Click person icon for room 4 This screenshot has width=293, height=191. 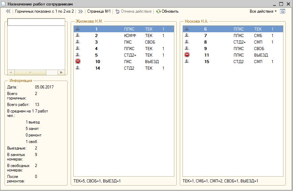78,48
